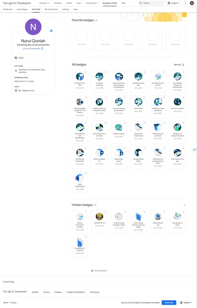
Task: Click the Send Feedback bug icon
Action: point(92,271)
